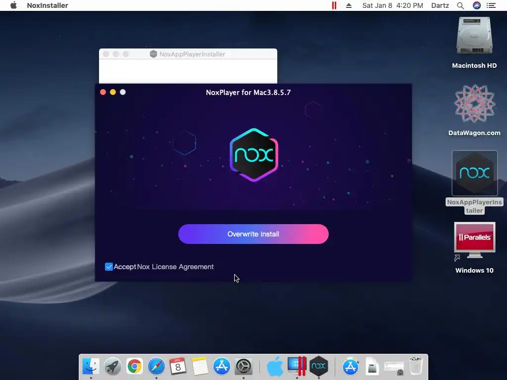Open Spotlight search in the menu bar
This screenshot has width=507, height=380.
coord(460,5)
